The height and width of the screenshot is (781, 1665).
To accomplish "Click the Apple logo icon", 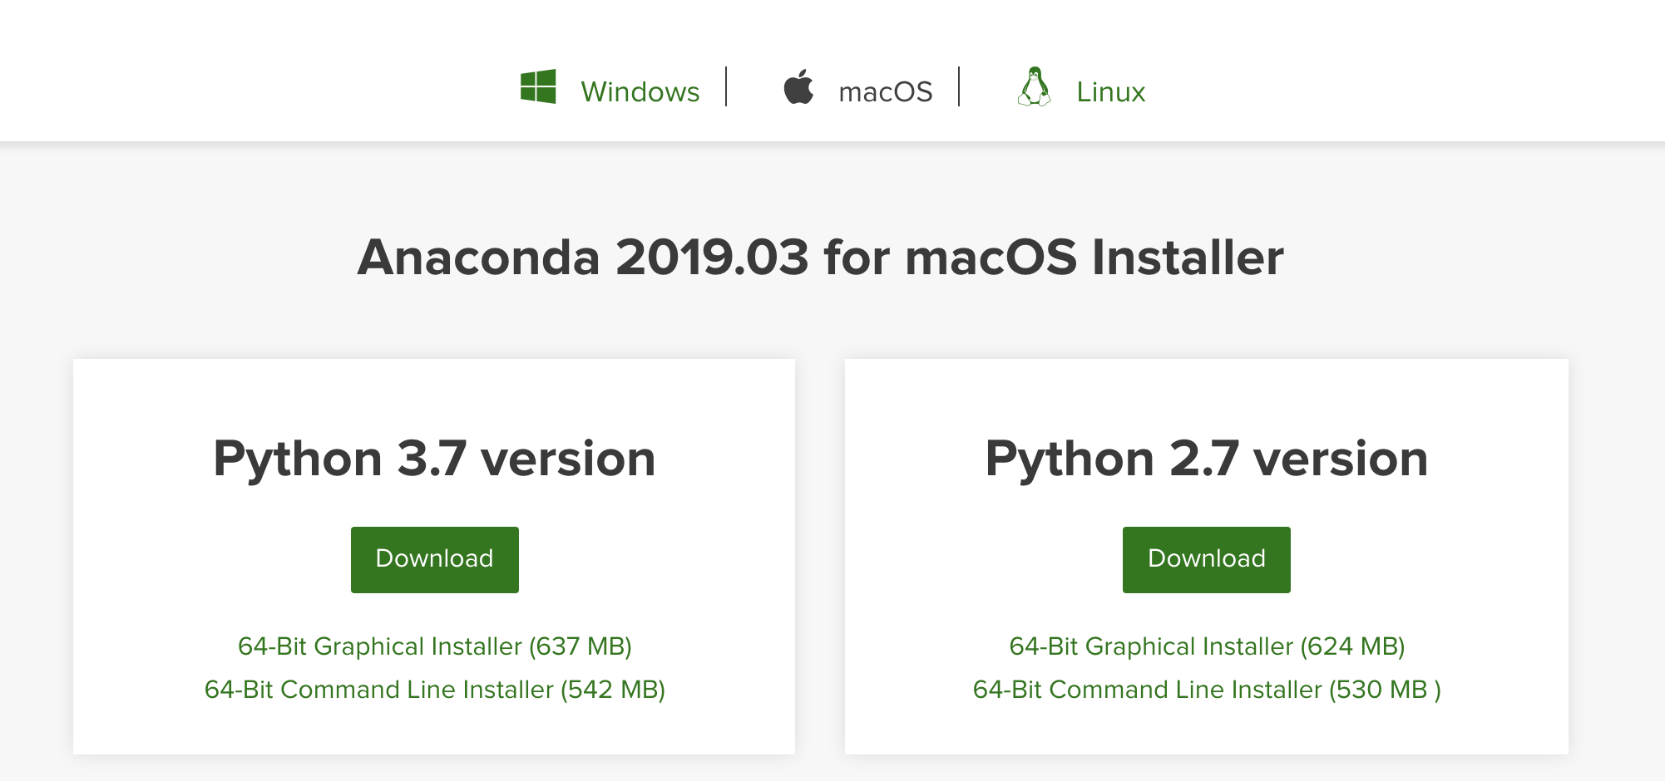I will (x=798, y=87).
